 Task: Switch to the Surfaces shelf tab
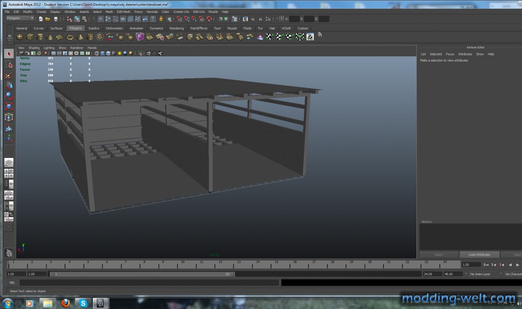56,28
